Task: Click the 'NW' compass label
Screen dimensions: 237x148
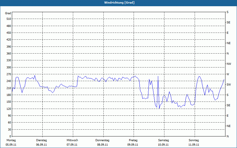Action: [229, 64]
